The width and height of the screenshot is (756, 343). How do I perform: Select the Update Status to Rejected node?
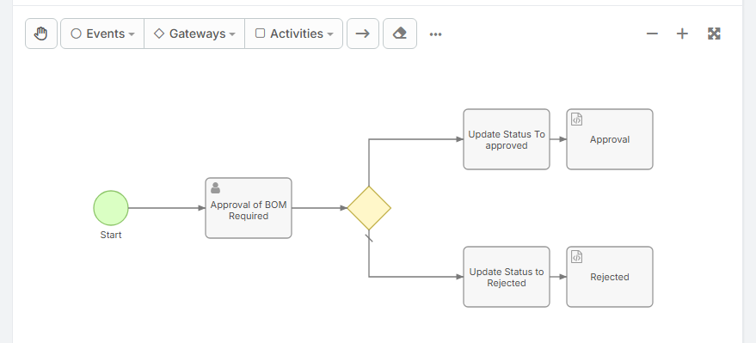(x=507, y=277)
